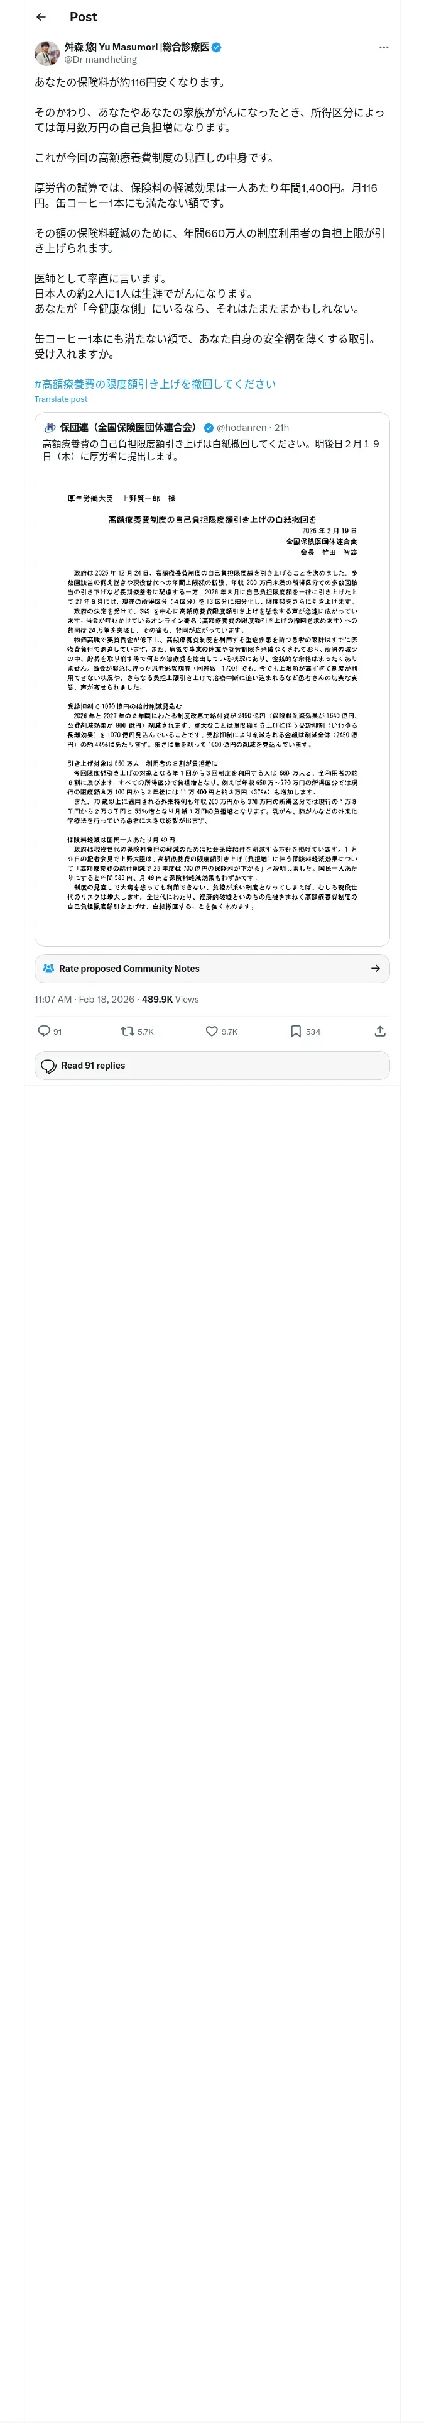Click the Community Notes people icon
Viewport: 424px width, 2423px height.
[x=48, y=968]
